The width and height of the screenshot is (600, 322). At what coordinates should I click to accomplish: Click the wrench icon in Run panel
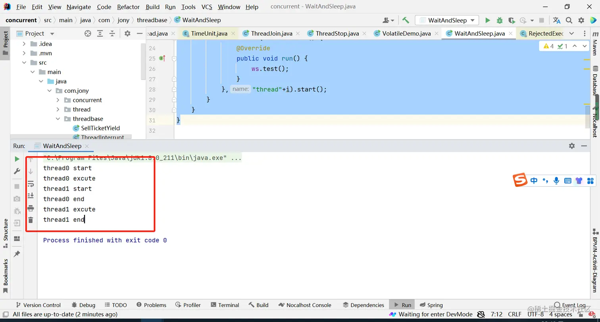(x=17, y=171)
